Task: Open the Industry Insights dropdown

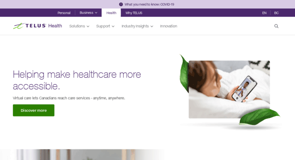Action: pyautogui.click(x=137, y=26)
